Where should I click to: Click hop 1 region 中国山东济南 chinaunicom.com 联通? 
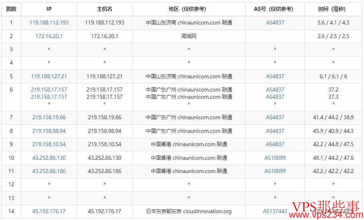pyautogui.click(x=189, y=22)
